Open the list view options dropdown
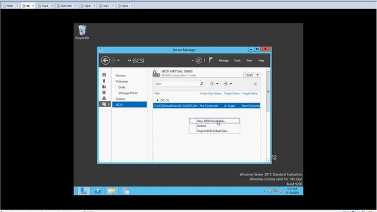This screenshot has height=212, width=377. 214,84
